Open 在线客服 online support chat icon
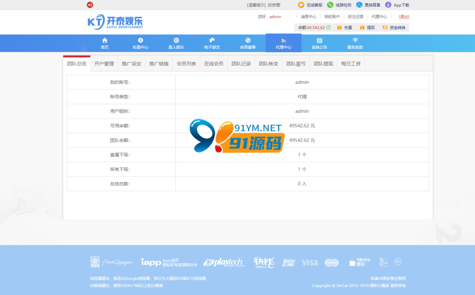 (x=301, y=5)
